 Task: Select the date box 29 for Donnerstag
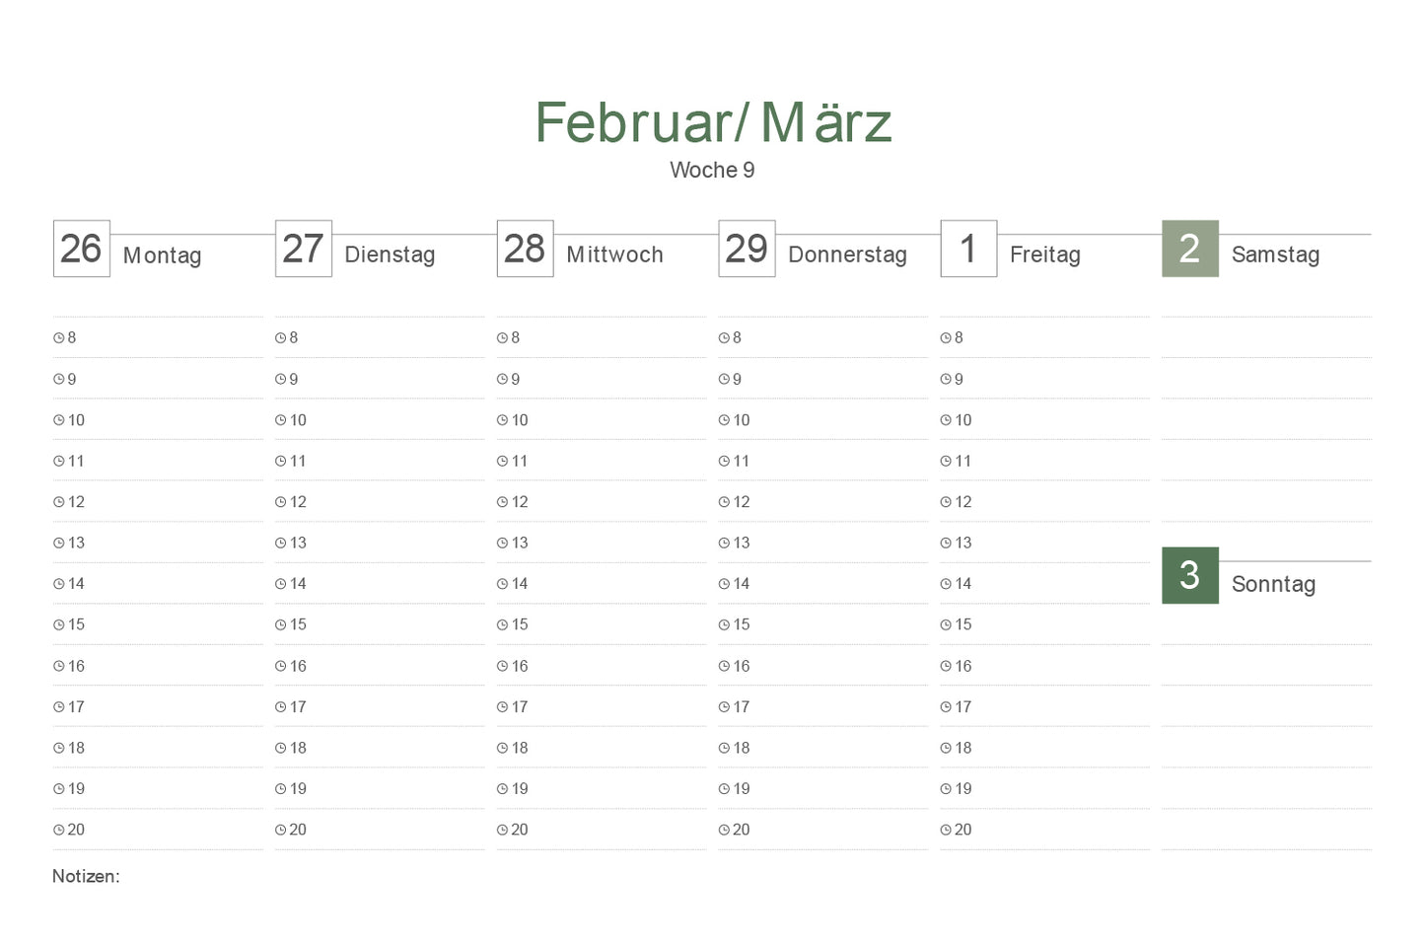(747, 249)
